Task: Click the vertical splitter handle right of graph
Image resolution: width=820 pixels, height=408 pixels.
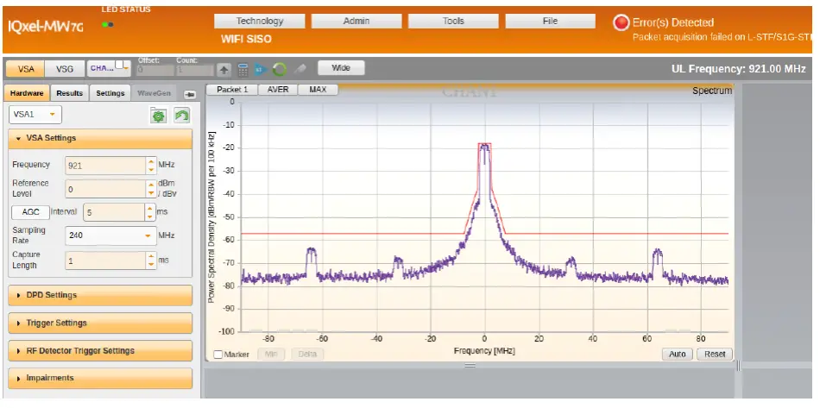Action: point(738,366)
